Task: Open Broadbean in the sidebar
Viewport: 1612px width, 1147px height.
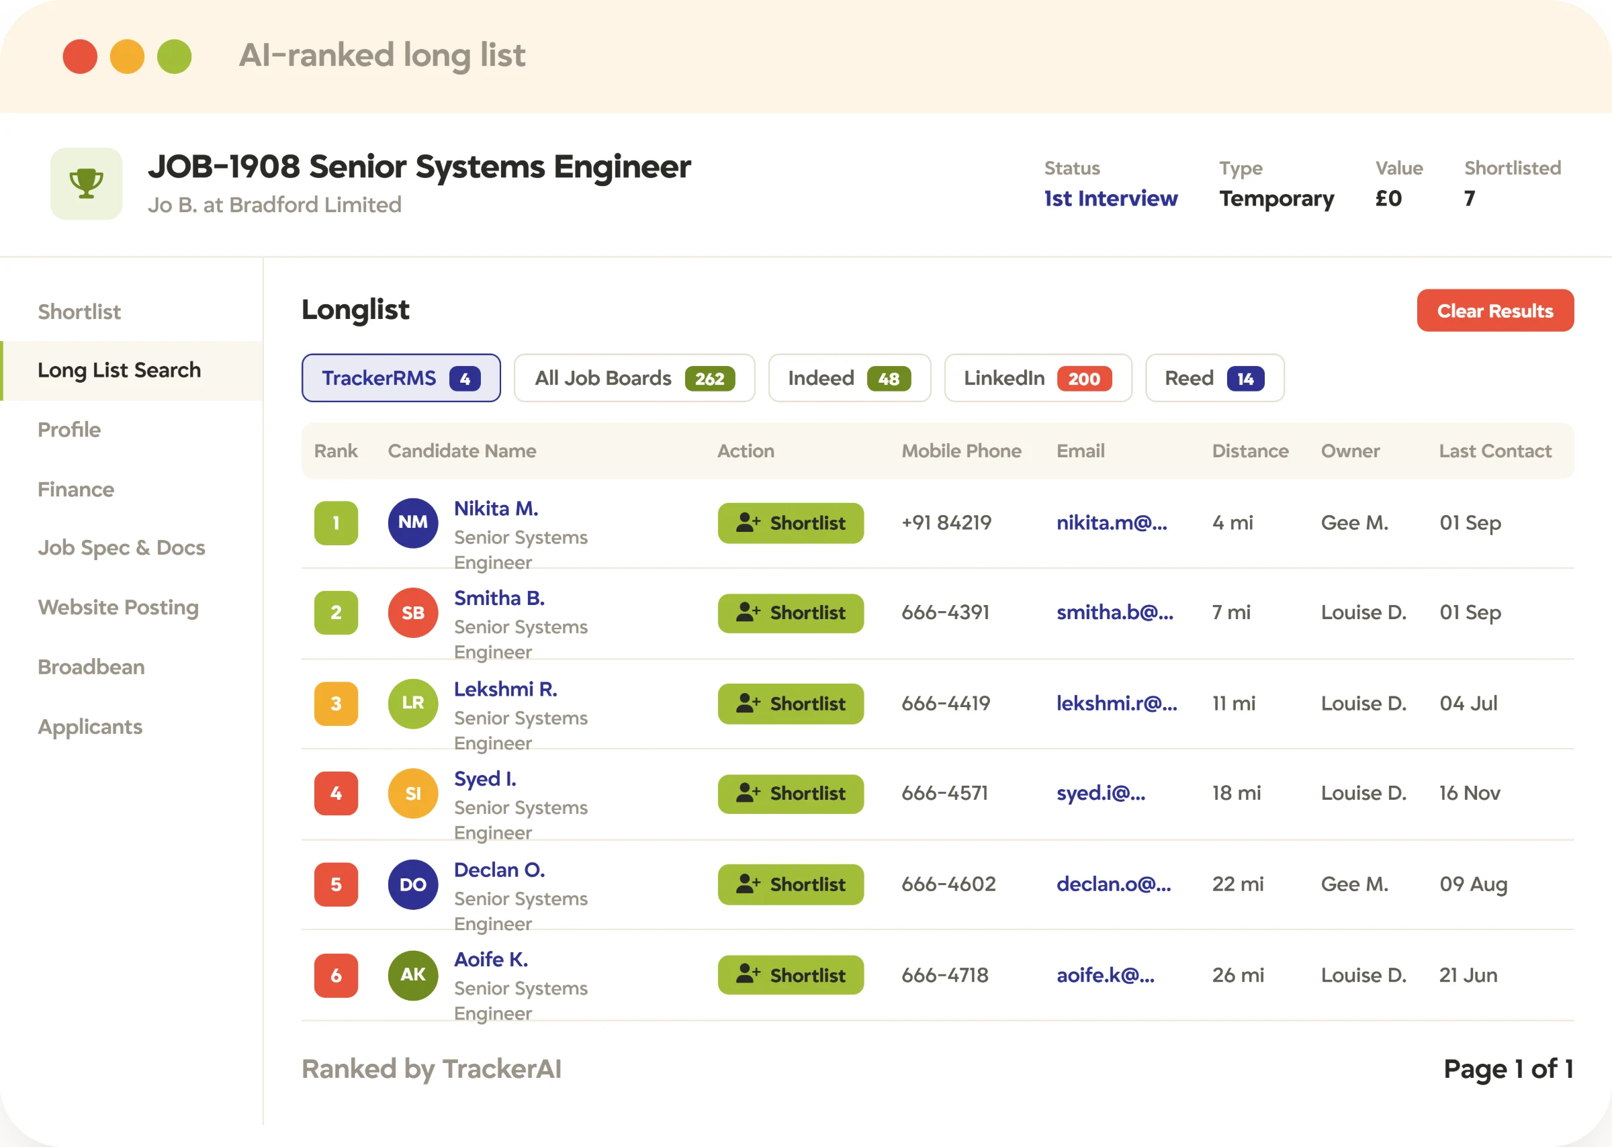Action: [91, 667]
